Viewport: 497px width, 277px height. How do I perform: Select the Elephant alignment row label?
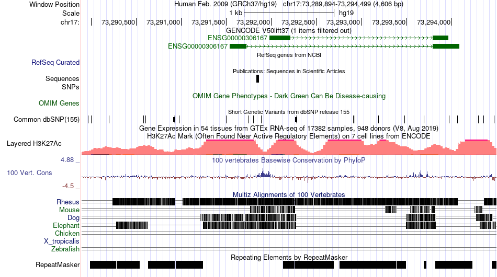pos(66,225)
